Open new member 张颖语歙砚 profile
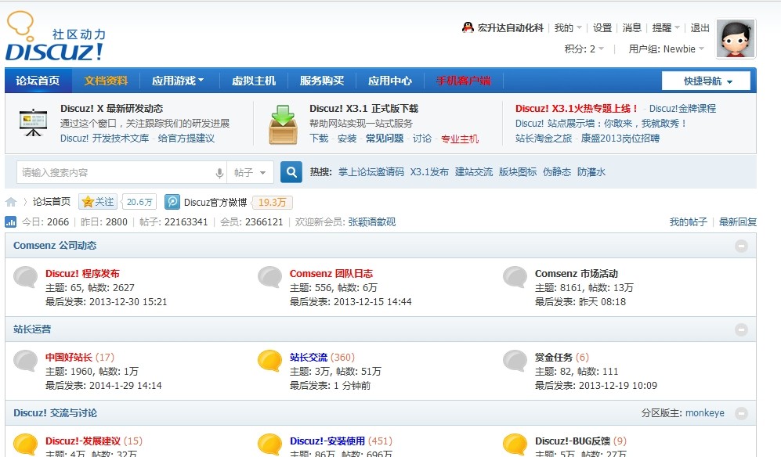This screenshot has width=781, height=457. [371, 222]
